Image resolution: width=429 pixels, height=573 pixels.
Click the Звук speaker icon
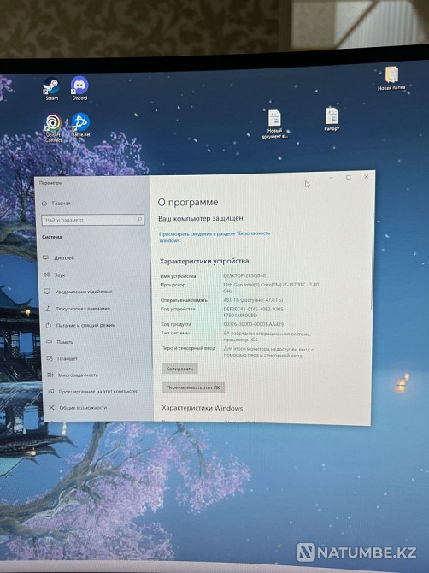tap(46, 275)
